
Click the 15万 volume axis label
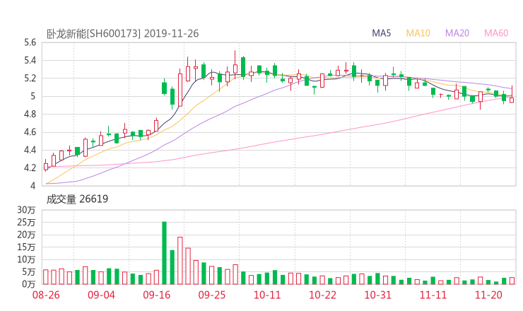coord(26,247)
